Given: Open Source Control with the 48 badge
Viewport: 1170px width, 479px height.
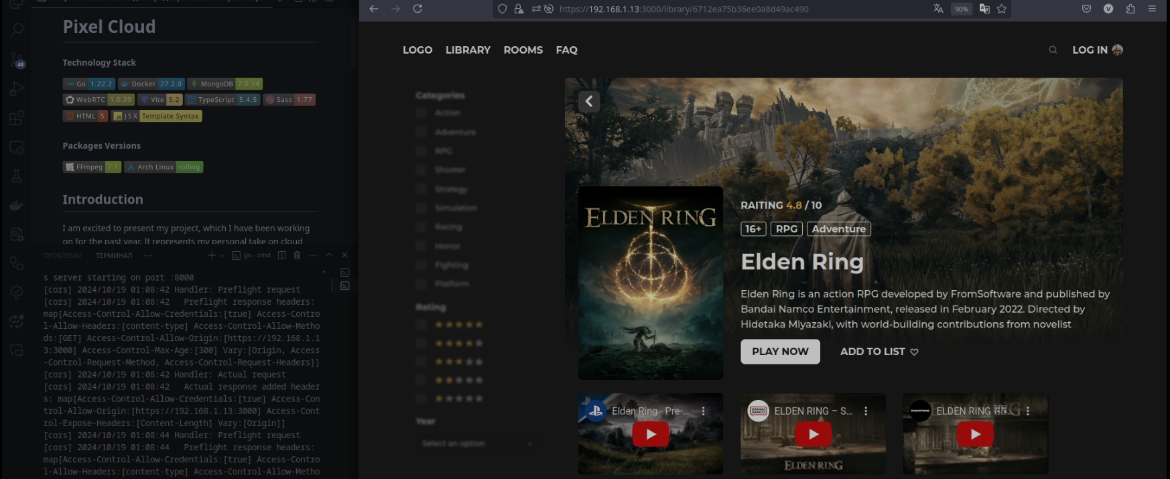Looking at the screenshot, I should [x=17, y=60].
